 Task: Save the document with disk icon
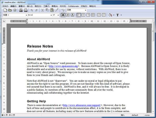point(15,10)
